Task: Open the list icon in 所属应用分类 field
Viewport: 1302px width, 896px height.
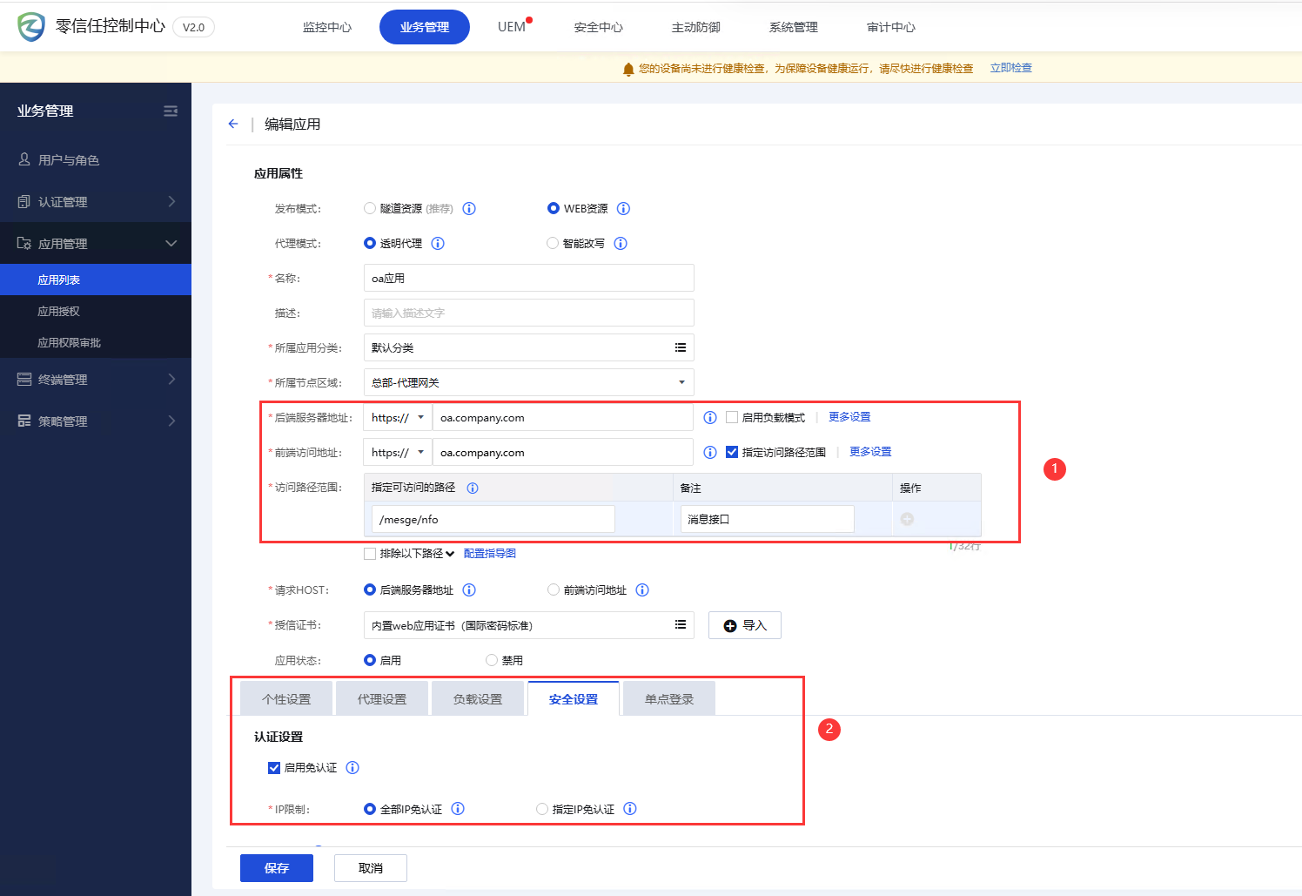Action: 680,347
